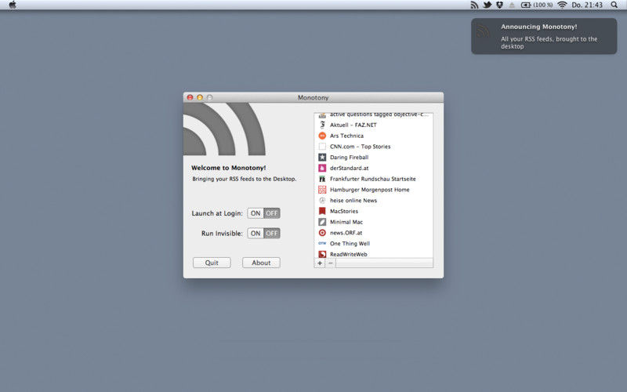
Task: Select the derStandard.at feed
Action: pyautogui.click(x=374, y=168)
